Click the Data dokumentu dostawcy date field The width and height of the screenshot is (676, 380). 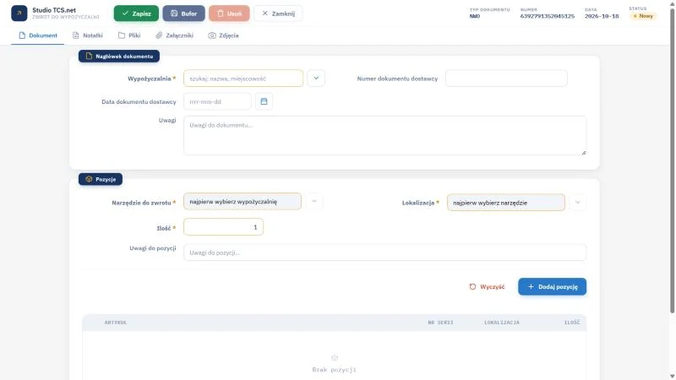coord(217,101)
